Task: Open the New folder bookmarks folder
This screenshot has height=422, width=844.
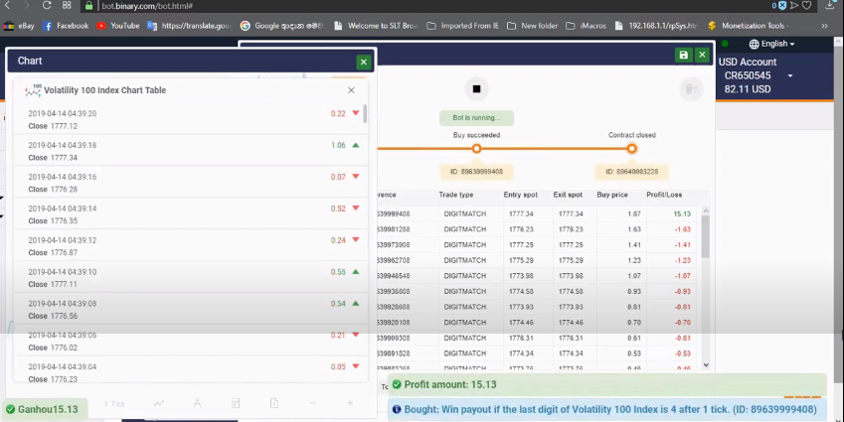Action: (532, 26)
